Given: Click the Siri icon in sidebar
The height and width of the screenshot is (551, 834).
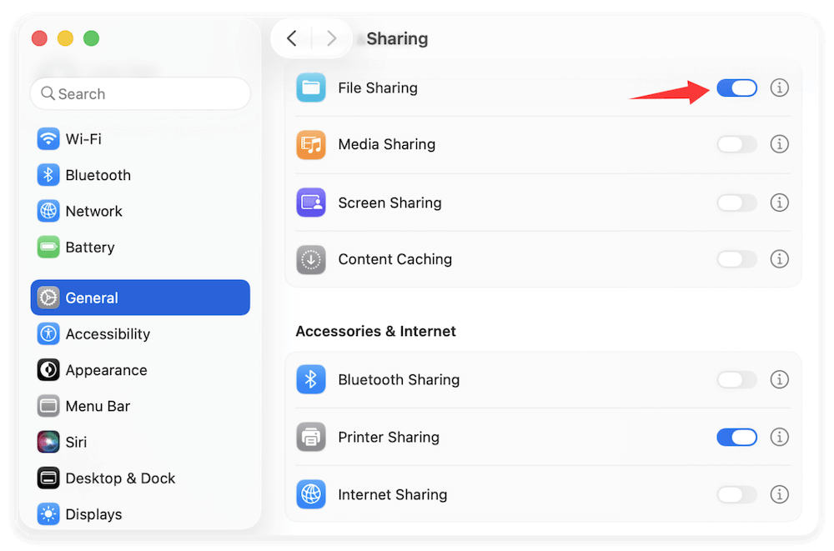Looking at the screenshot, I should coord(48,442).
